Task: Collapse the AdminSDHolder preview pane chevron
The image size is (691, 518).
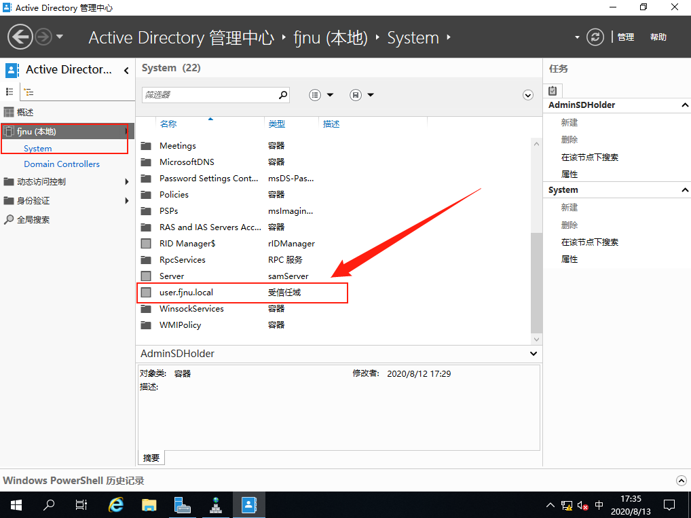Action: pyautogui.click(x=534, y=354)
